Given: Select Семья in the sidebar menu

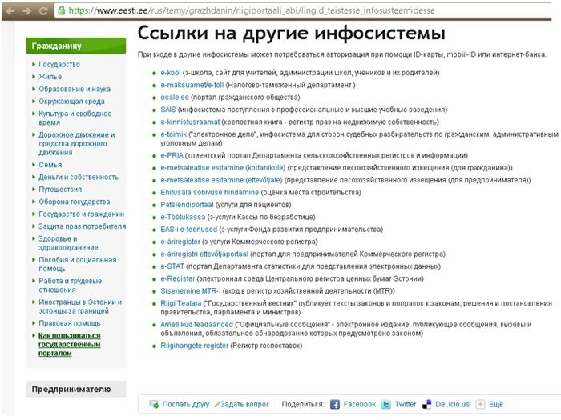Looking at the screenshot, I should coord(50,165).
